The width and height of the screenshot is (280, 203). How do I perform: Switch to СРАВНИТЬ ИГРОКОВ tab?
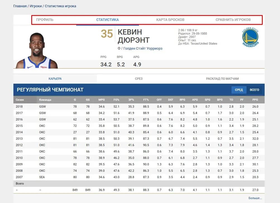pos(233,20)
